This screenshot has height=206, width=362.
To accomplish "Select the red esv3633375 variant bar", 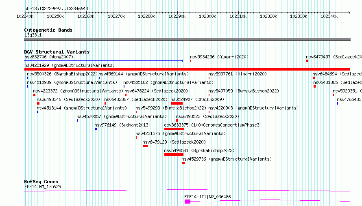I will [174, 129].
